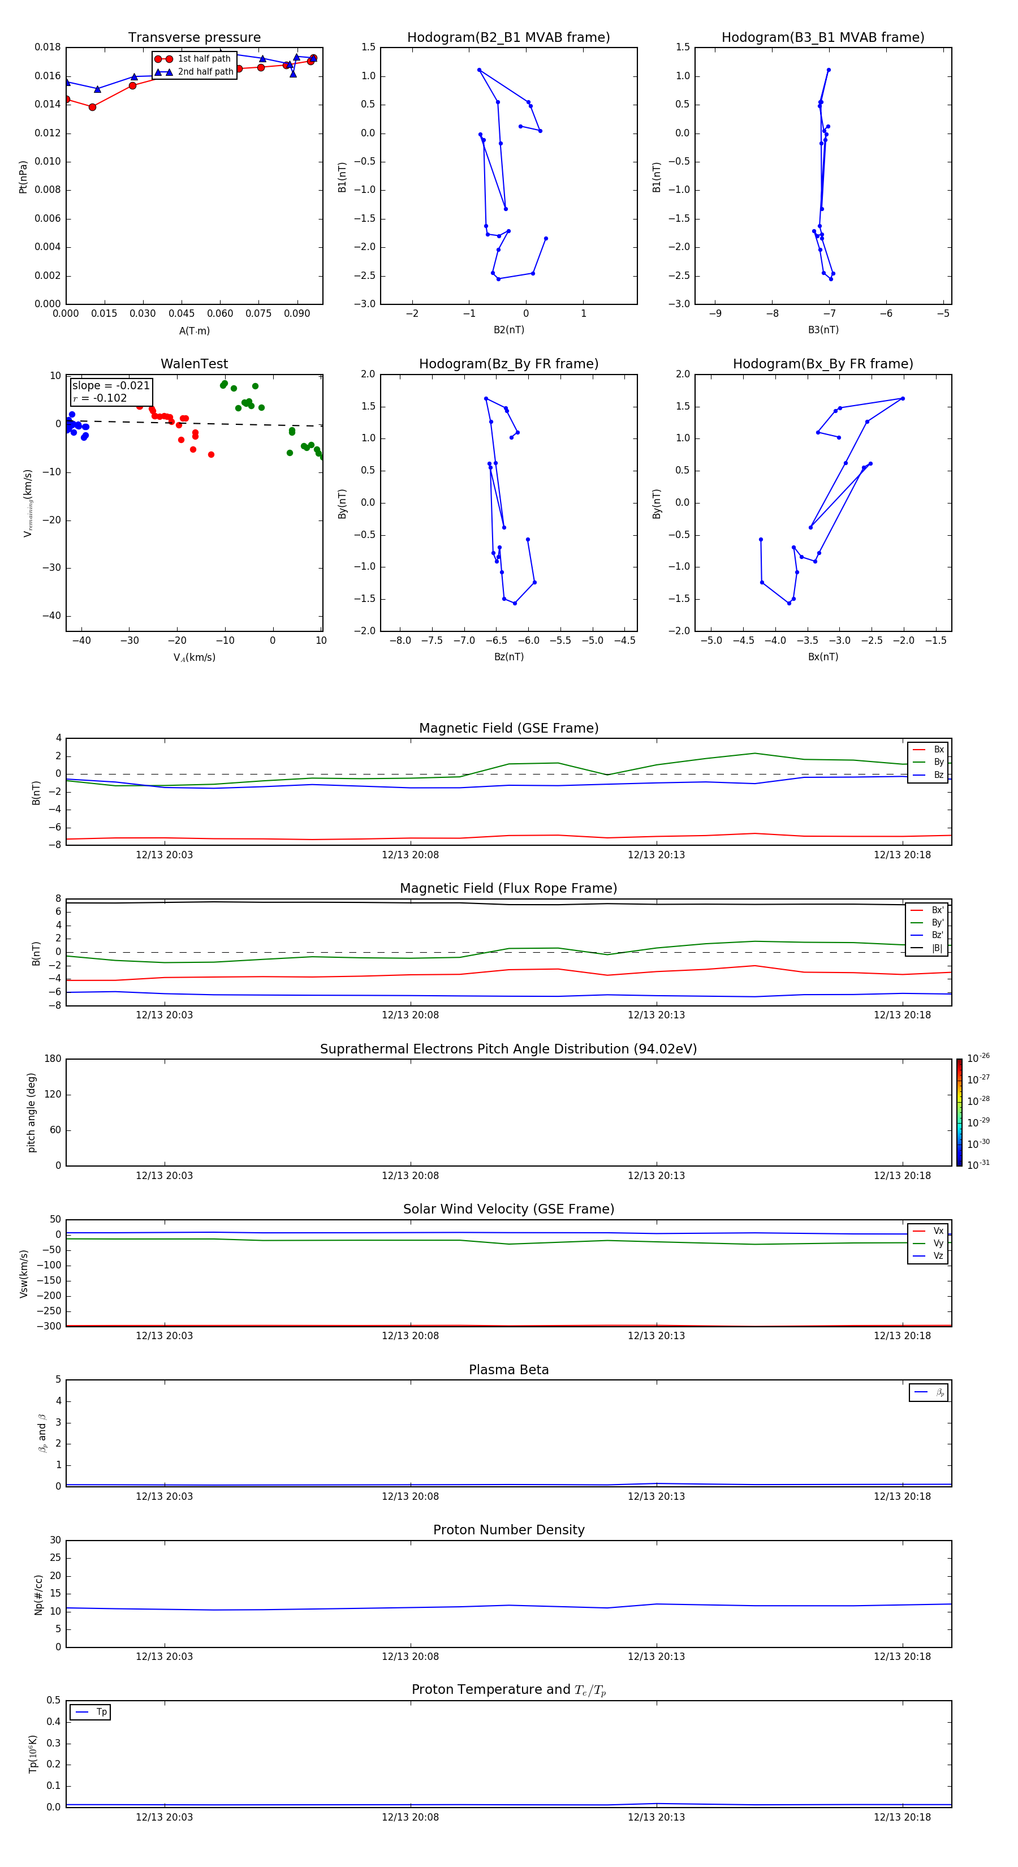The image size is (1018, 1867).
Task: Click the 'Proton Number Density' title
Action: click(x=508, y=1530)
